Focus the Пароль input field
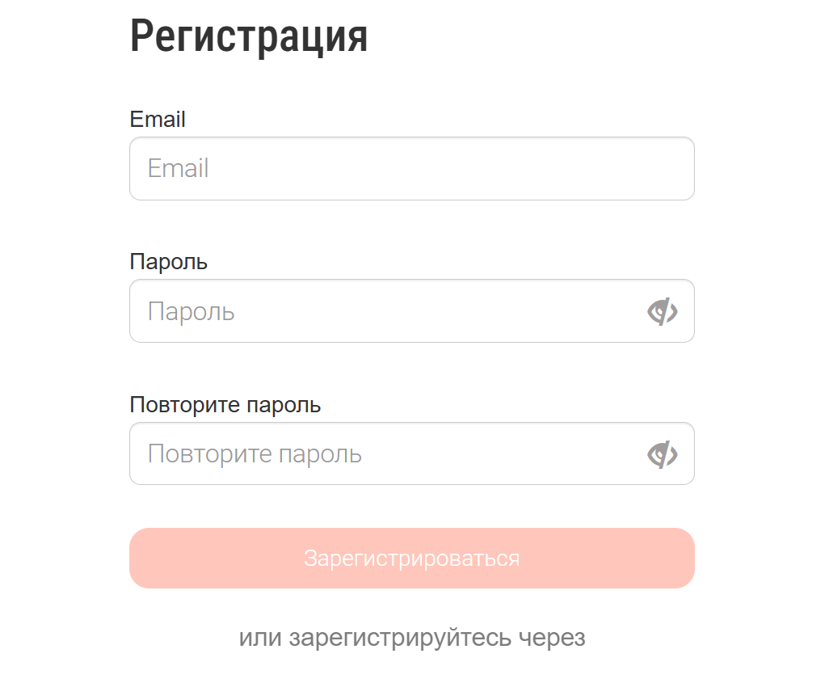 388,311
